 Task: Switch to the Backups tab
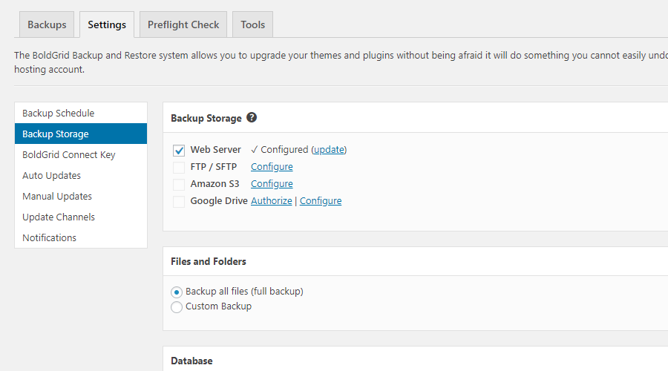point(47,24)
